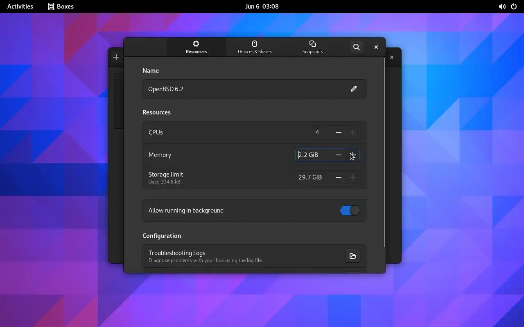Close the box preferences dialog
The width and height of the screenshot is (524, 327).
[x=376, y=47]
